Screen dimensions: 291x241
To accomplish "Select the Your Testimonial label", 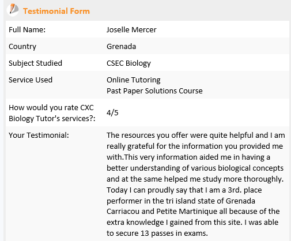I will click(39, 135).
